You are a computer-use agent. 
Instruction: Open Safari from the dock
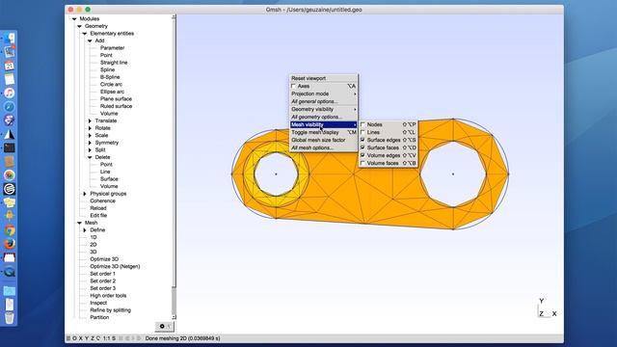9,107
